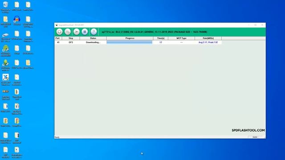Click the blue download progress bar
Image resolution: width=285 pixels, height=160 pixels.
(x=130, y=42)
